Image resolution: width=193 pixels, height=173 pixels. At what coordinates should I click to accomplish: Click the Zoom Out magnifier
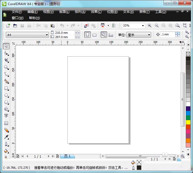(156, 25)
